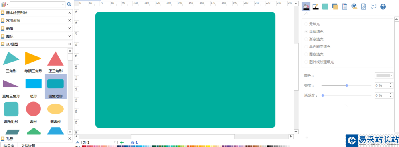Screen dimensions: 399x147
Task: Open the Attachment paperclip panel
Action: pyautogui.click(x=364, y=7)
